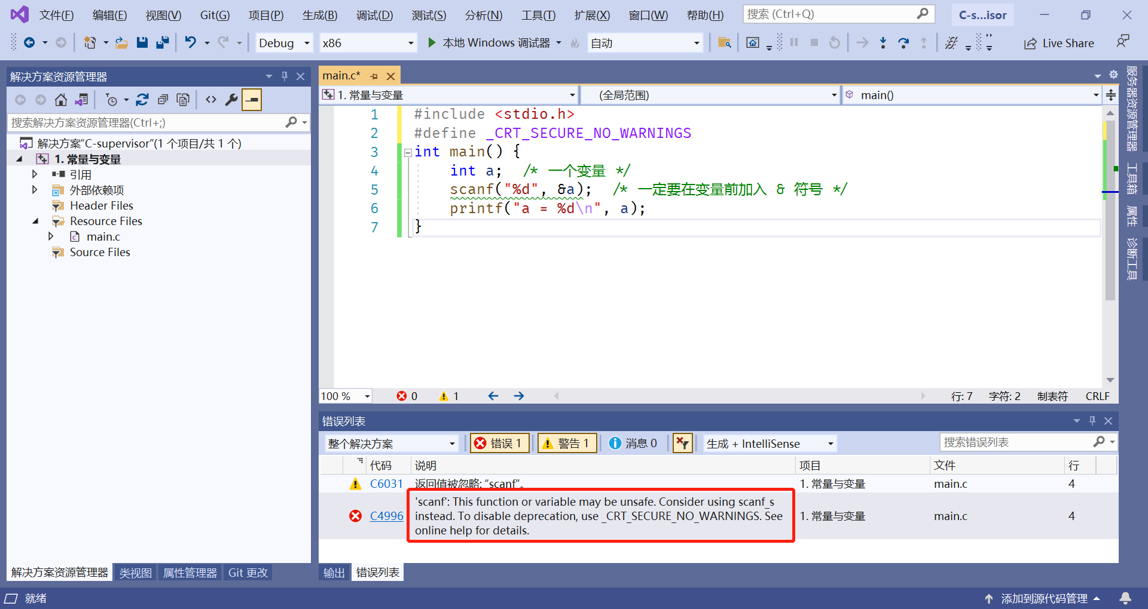Screen dimensions: 1148x609
Task: Toggle the Preview Selected Items button
Action: point(252,100)
